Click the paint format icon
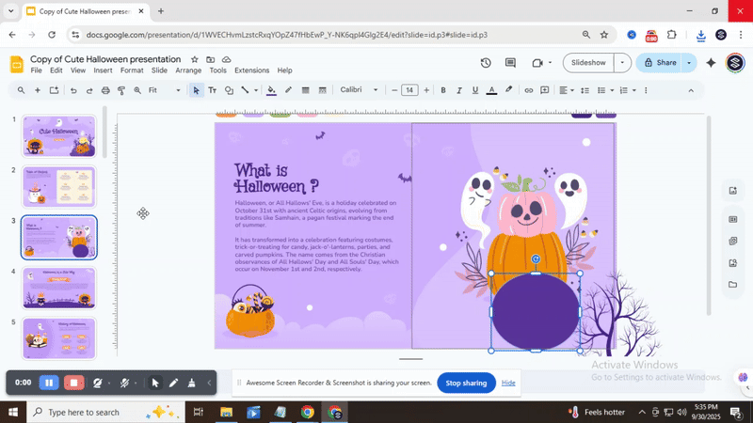Screen dimensions: 753x423 pos(121,90)
